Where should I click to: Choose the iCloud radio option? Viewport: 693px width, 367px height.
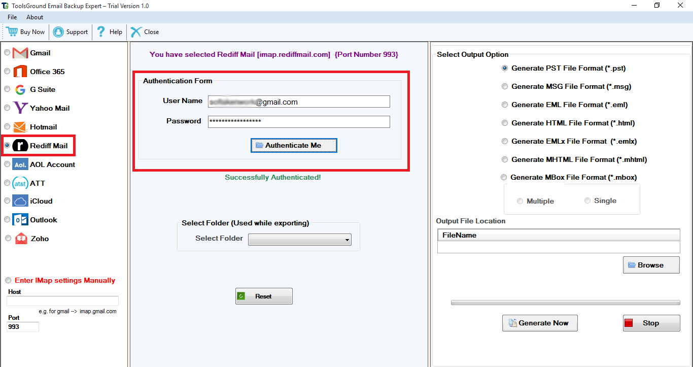(x=7, y=201)
